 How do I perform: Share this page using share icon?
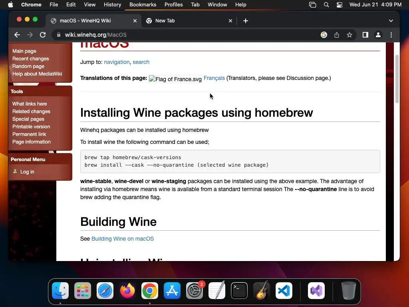click(337, 35)
